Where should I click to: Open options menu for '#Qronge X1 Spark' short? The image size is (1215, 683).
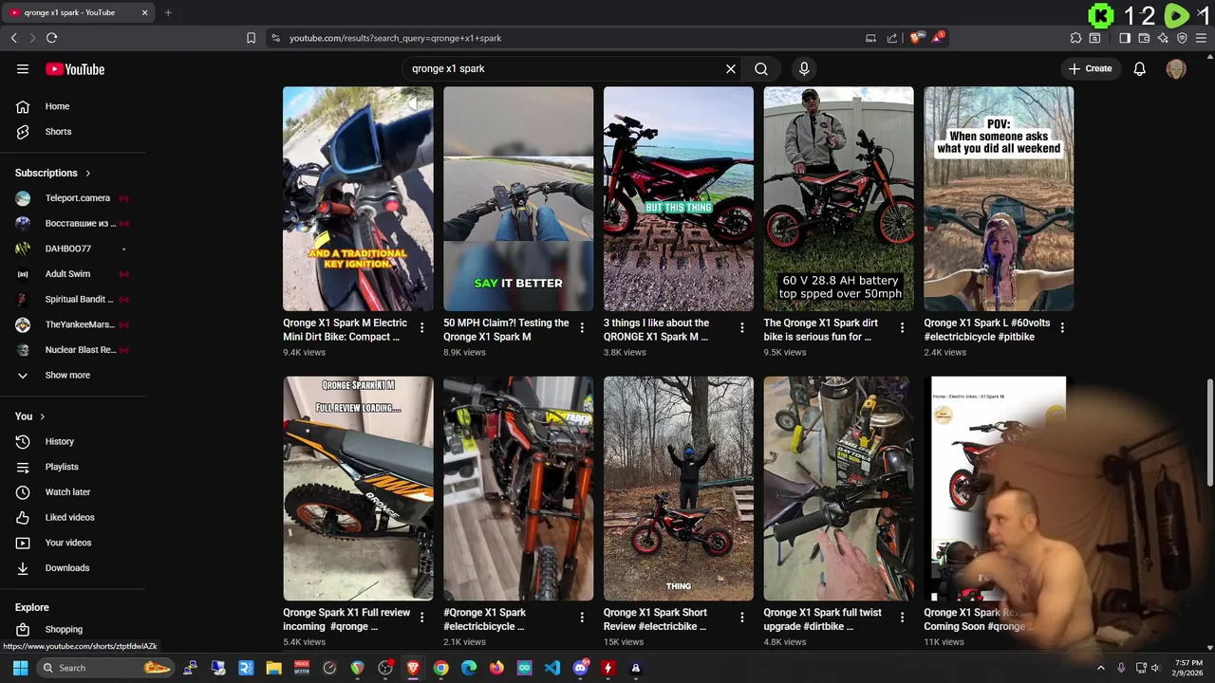[582, 618]
